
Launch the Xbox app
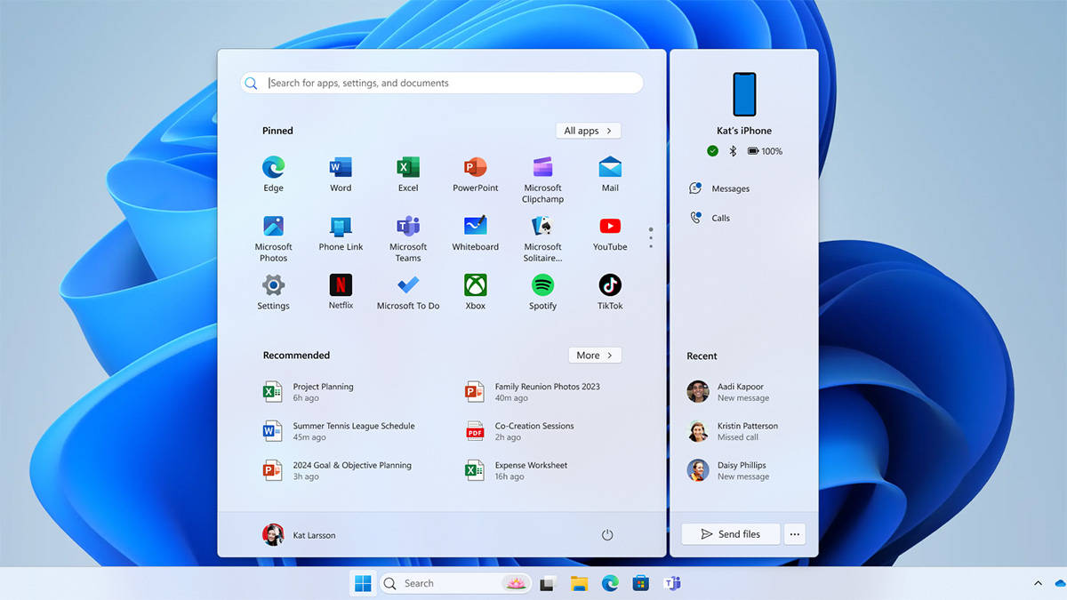(476, 292)
